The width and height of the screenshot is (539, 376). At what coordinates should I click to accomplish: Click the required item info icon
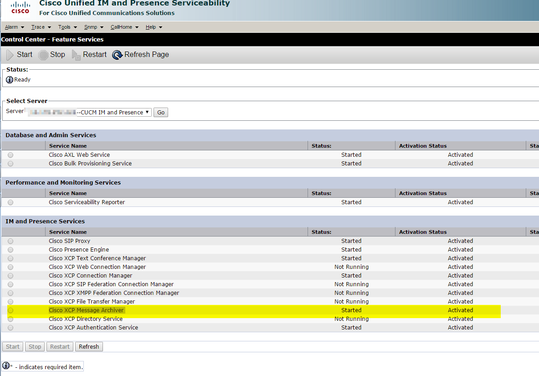click(x=6, y=366)
